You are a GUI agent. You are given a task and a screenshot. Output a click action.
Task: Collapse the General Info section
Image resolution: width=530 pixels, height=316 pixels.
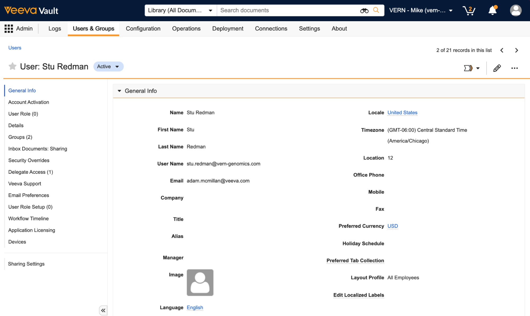pos(119,91)
